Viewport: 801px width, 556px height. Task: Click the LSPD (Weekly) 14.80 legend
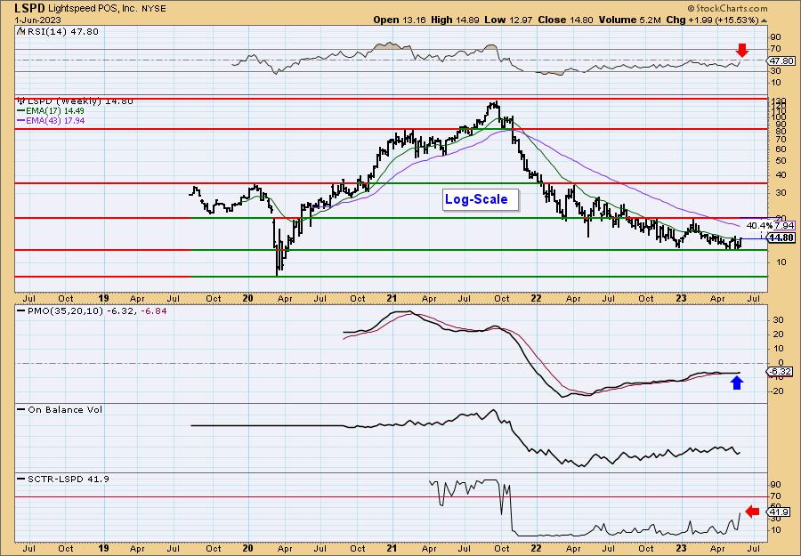(x=76, y=101)
